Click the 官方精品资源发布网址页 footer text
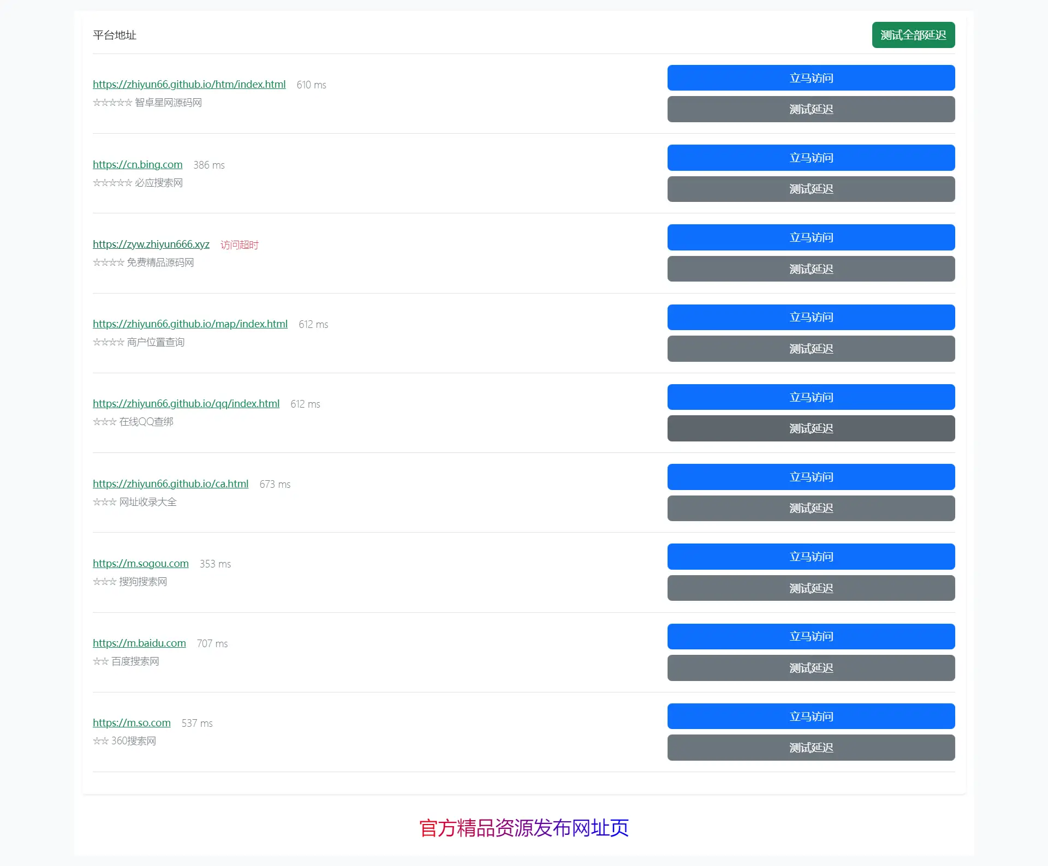This screenshot has width=1048, height=866. pos(523,827)
